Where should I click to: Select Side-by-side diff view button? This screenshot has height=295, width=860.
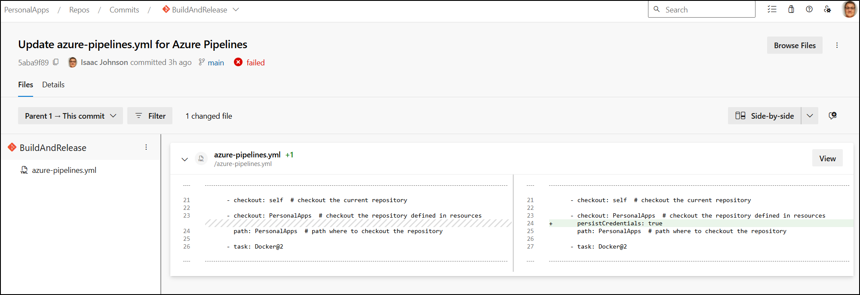[x=765, y=116]
